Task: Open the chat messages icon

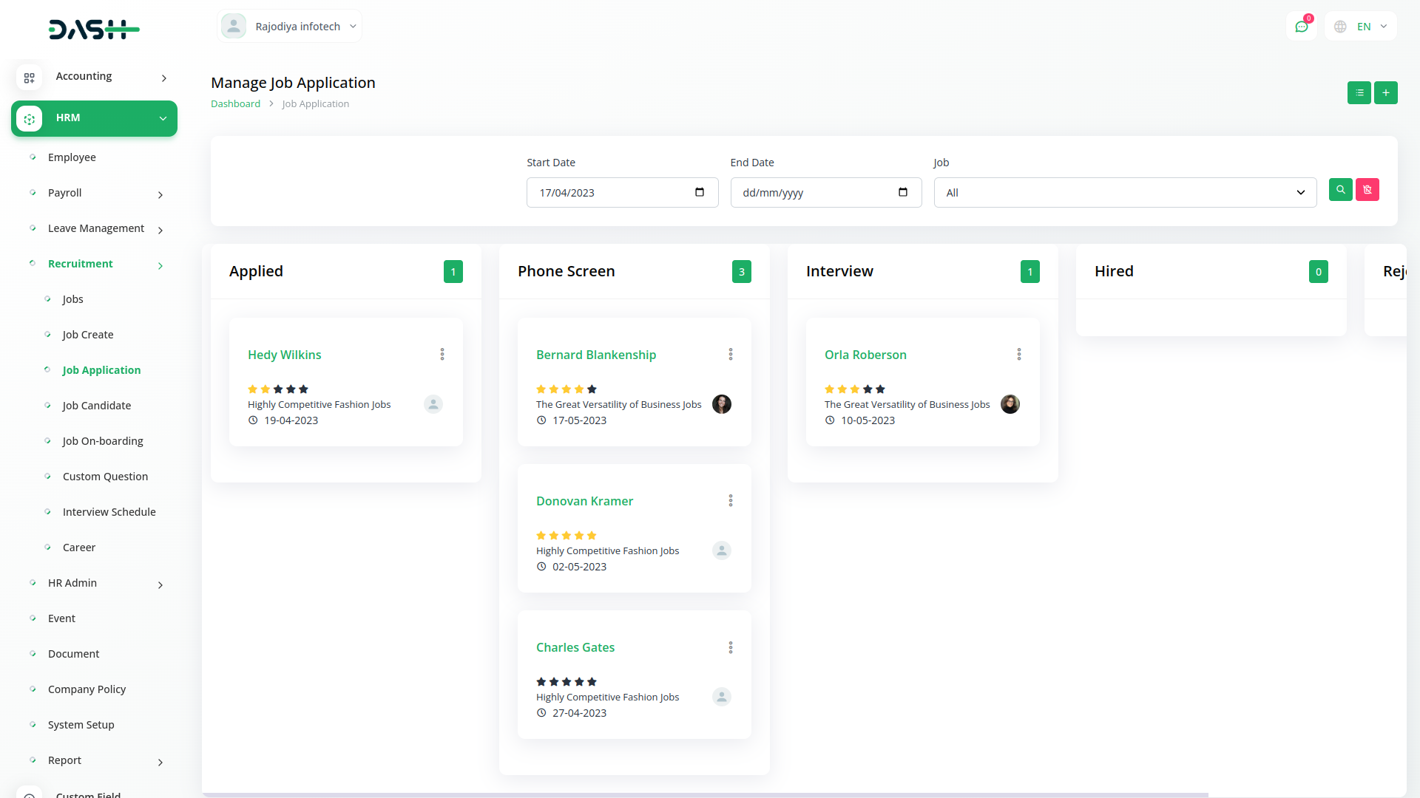Action: click(1301, 27)
